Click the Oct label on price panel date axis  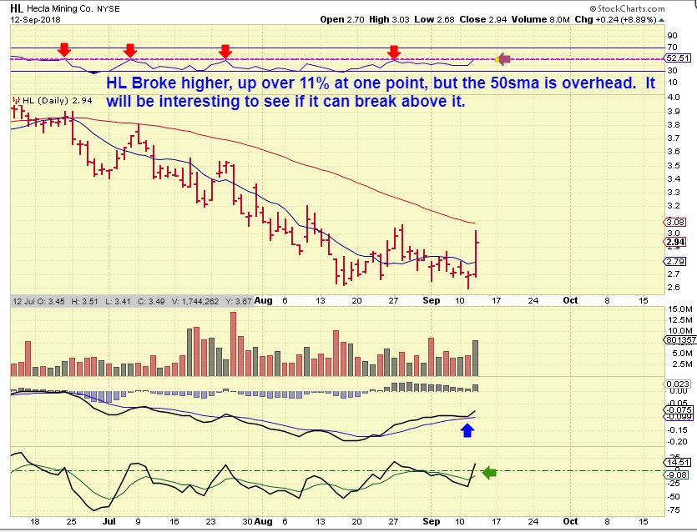(570, 300)
